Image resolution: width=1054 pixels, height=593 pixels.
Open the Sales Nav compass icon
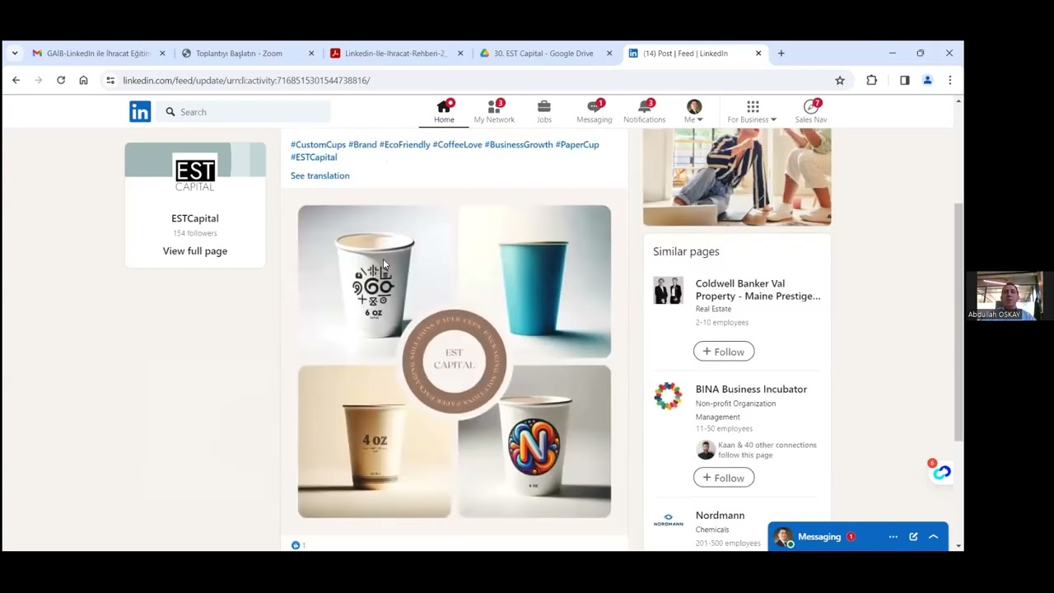(x=811, y=106)
